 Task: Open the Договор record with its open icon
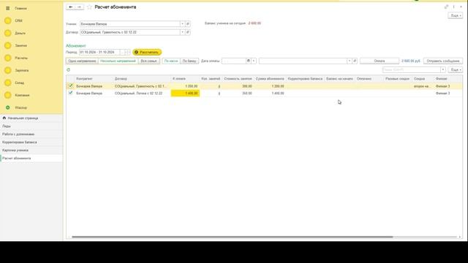pyautogui.click(x=188, y=32)
